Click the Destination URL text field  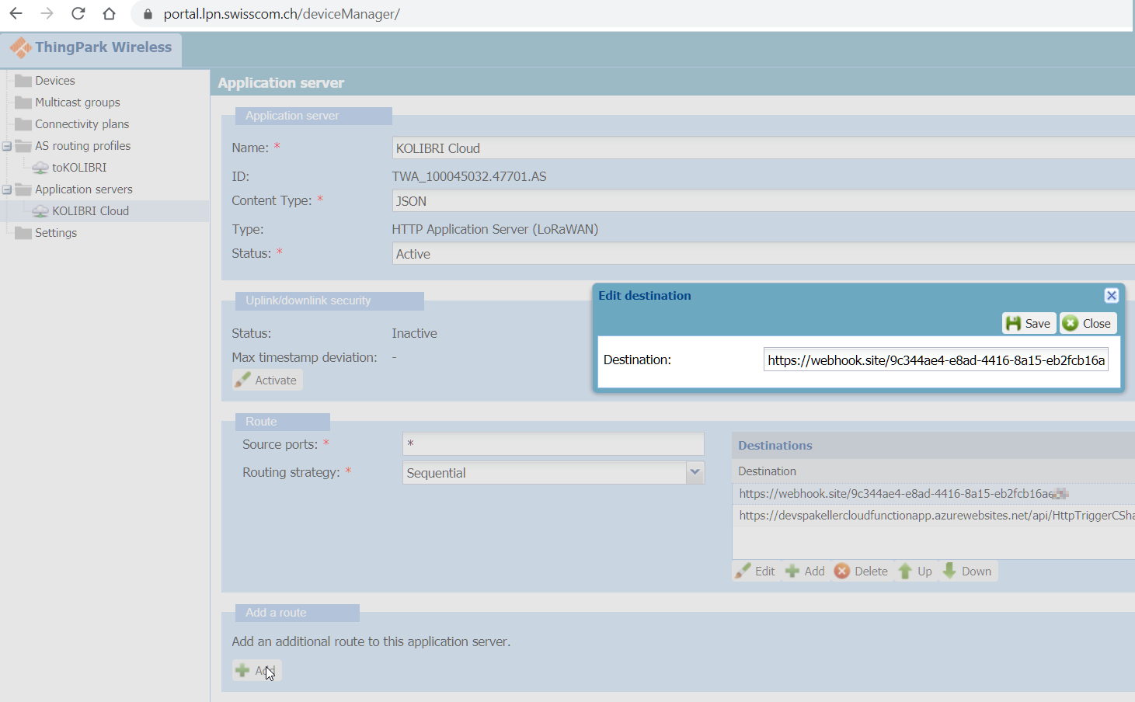point(935,360)
